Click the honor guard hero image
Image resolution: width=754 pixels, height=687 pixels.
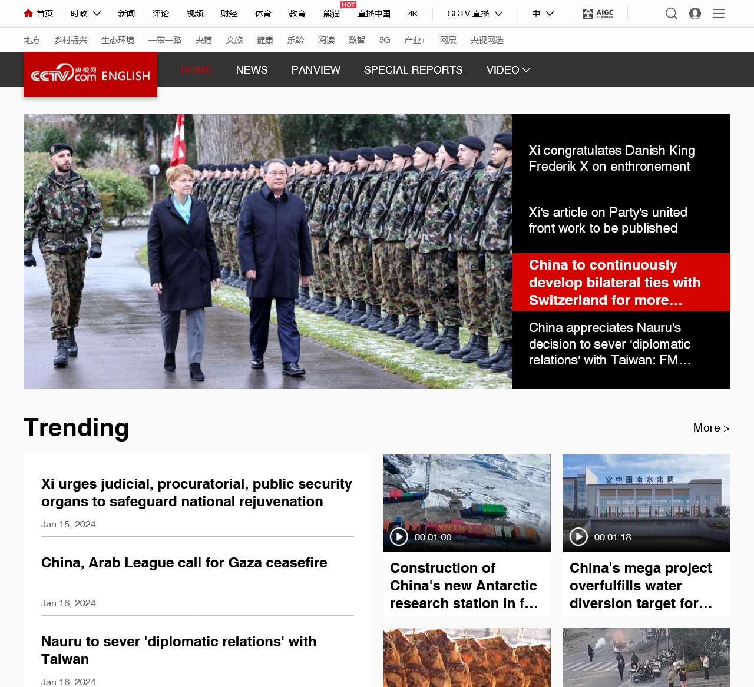coord(267,251)
